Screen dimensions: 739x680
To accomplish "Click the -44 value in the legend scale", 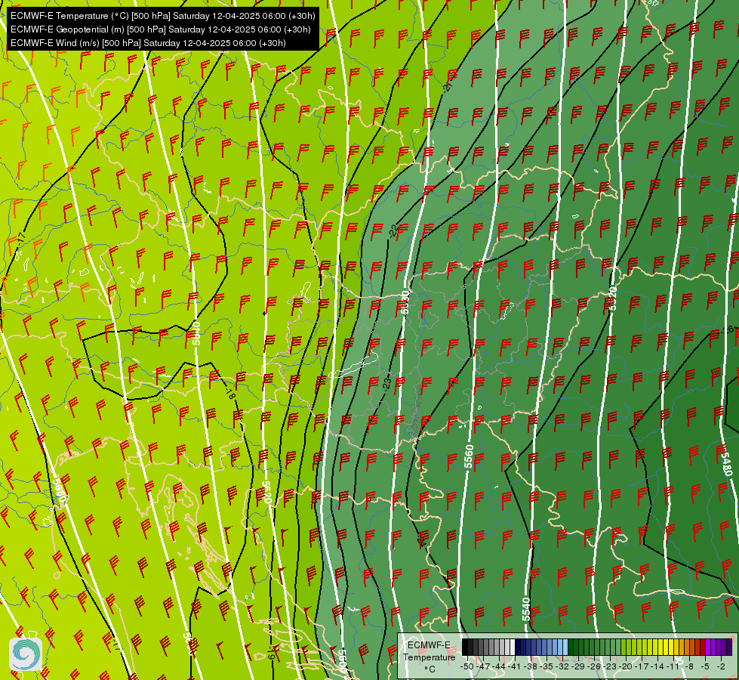I will 499,666.
